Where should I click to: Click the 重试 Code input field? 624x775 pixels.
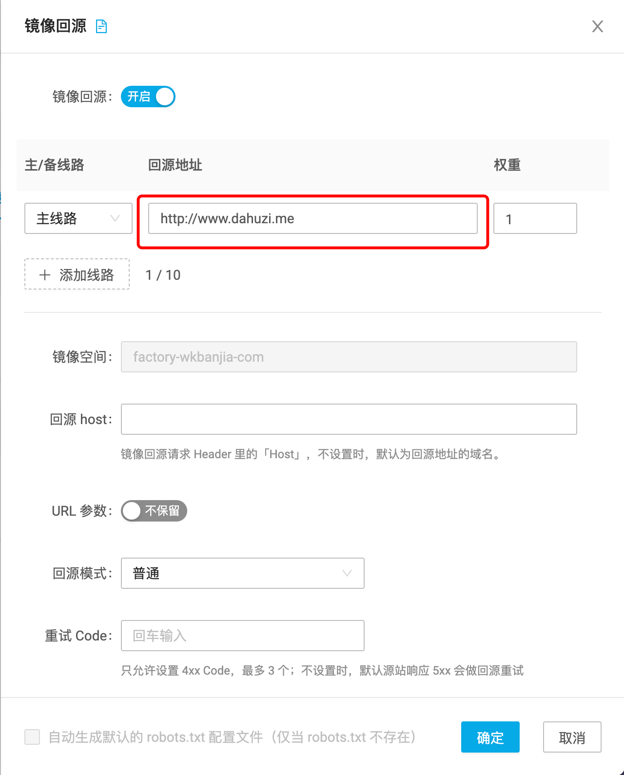point(242,636)
